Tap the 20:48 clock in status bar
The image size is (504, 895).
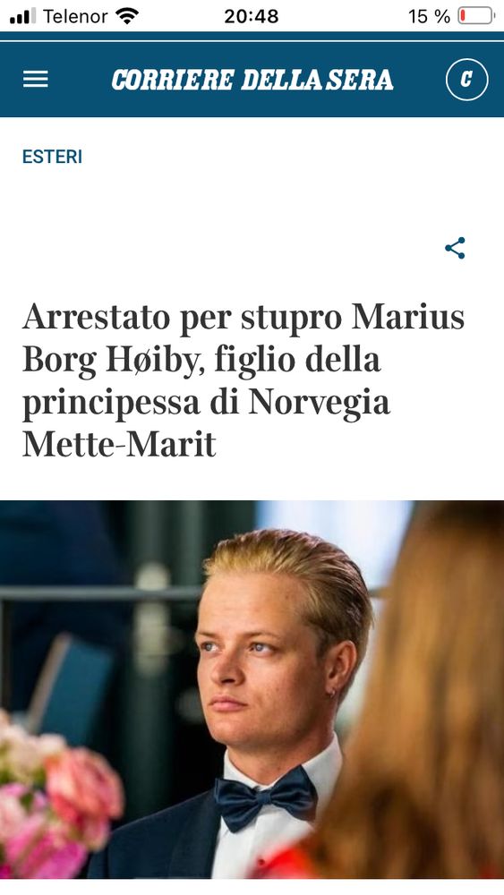[x=252, y=16]
